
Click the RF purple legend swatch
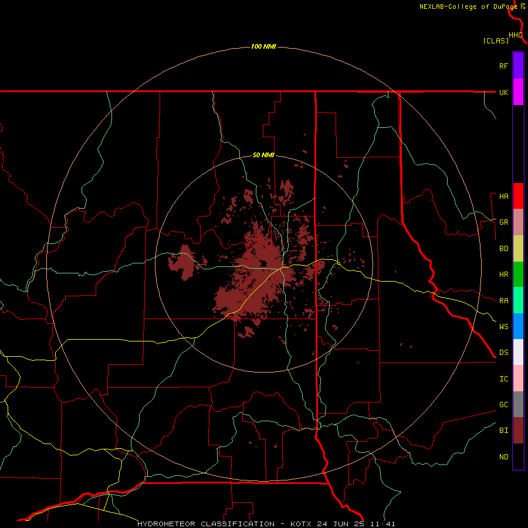[518, 65]
